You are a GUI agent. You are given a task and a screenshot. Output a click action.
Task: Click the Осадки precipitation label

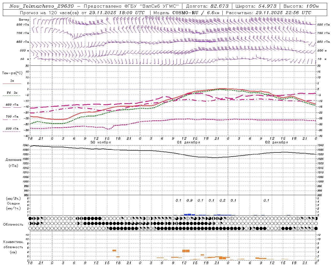[x=13, y=203]
